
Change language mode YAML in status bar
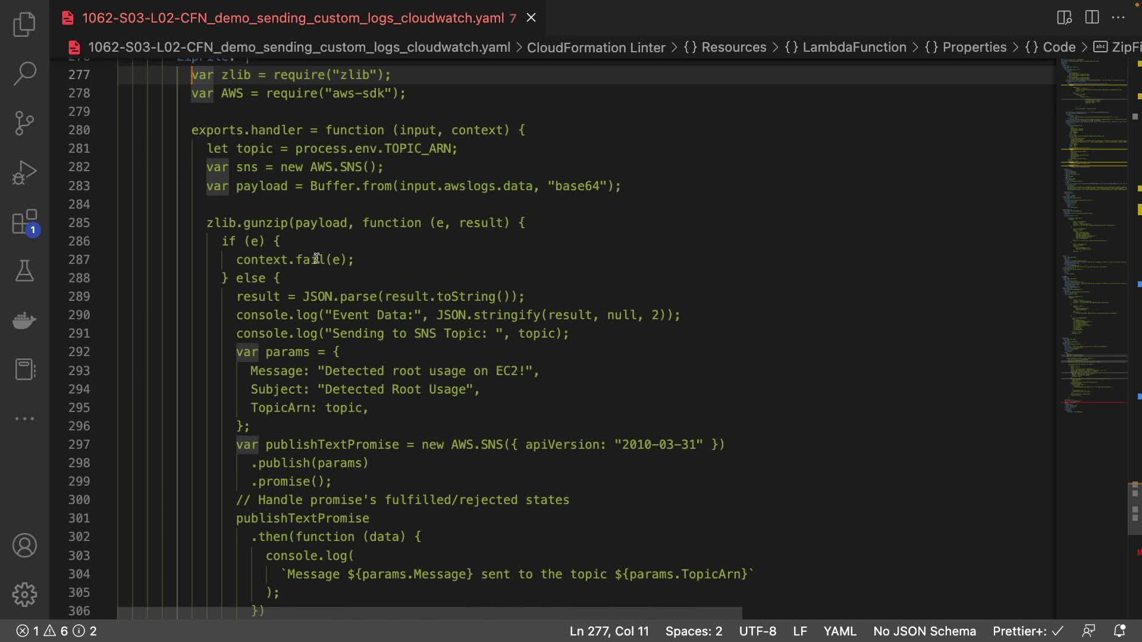839,631
